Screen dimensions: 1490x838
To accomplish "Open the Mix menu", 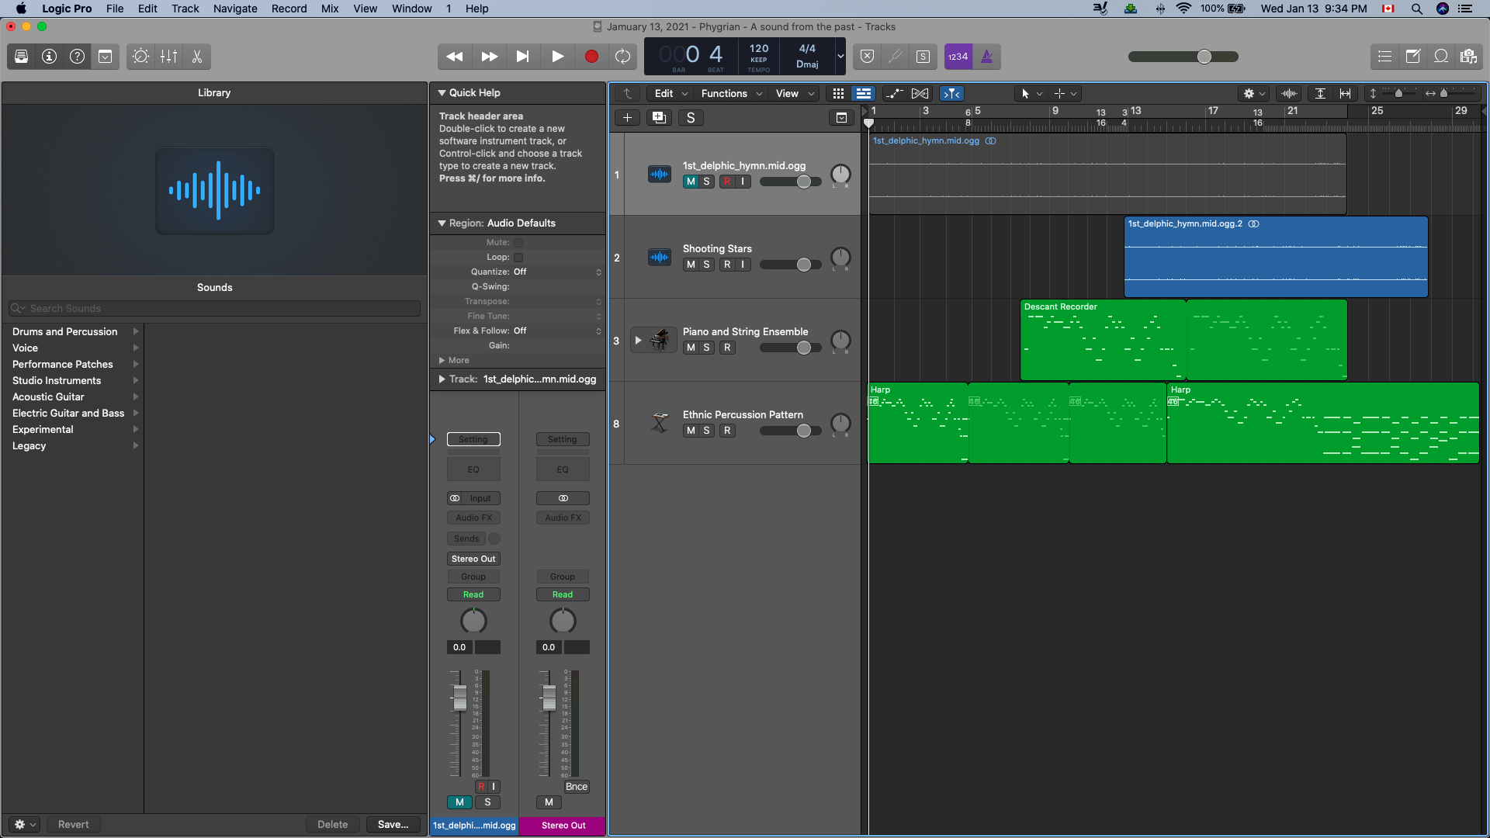I will pos(330,9).
